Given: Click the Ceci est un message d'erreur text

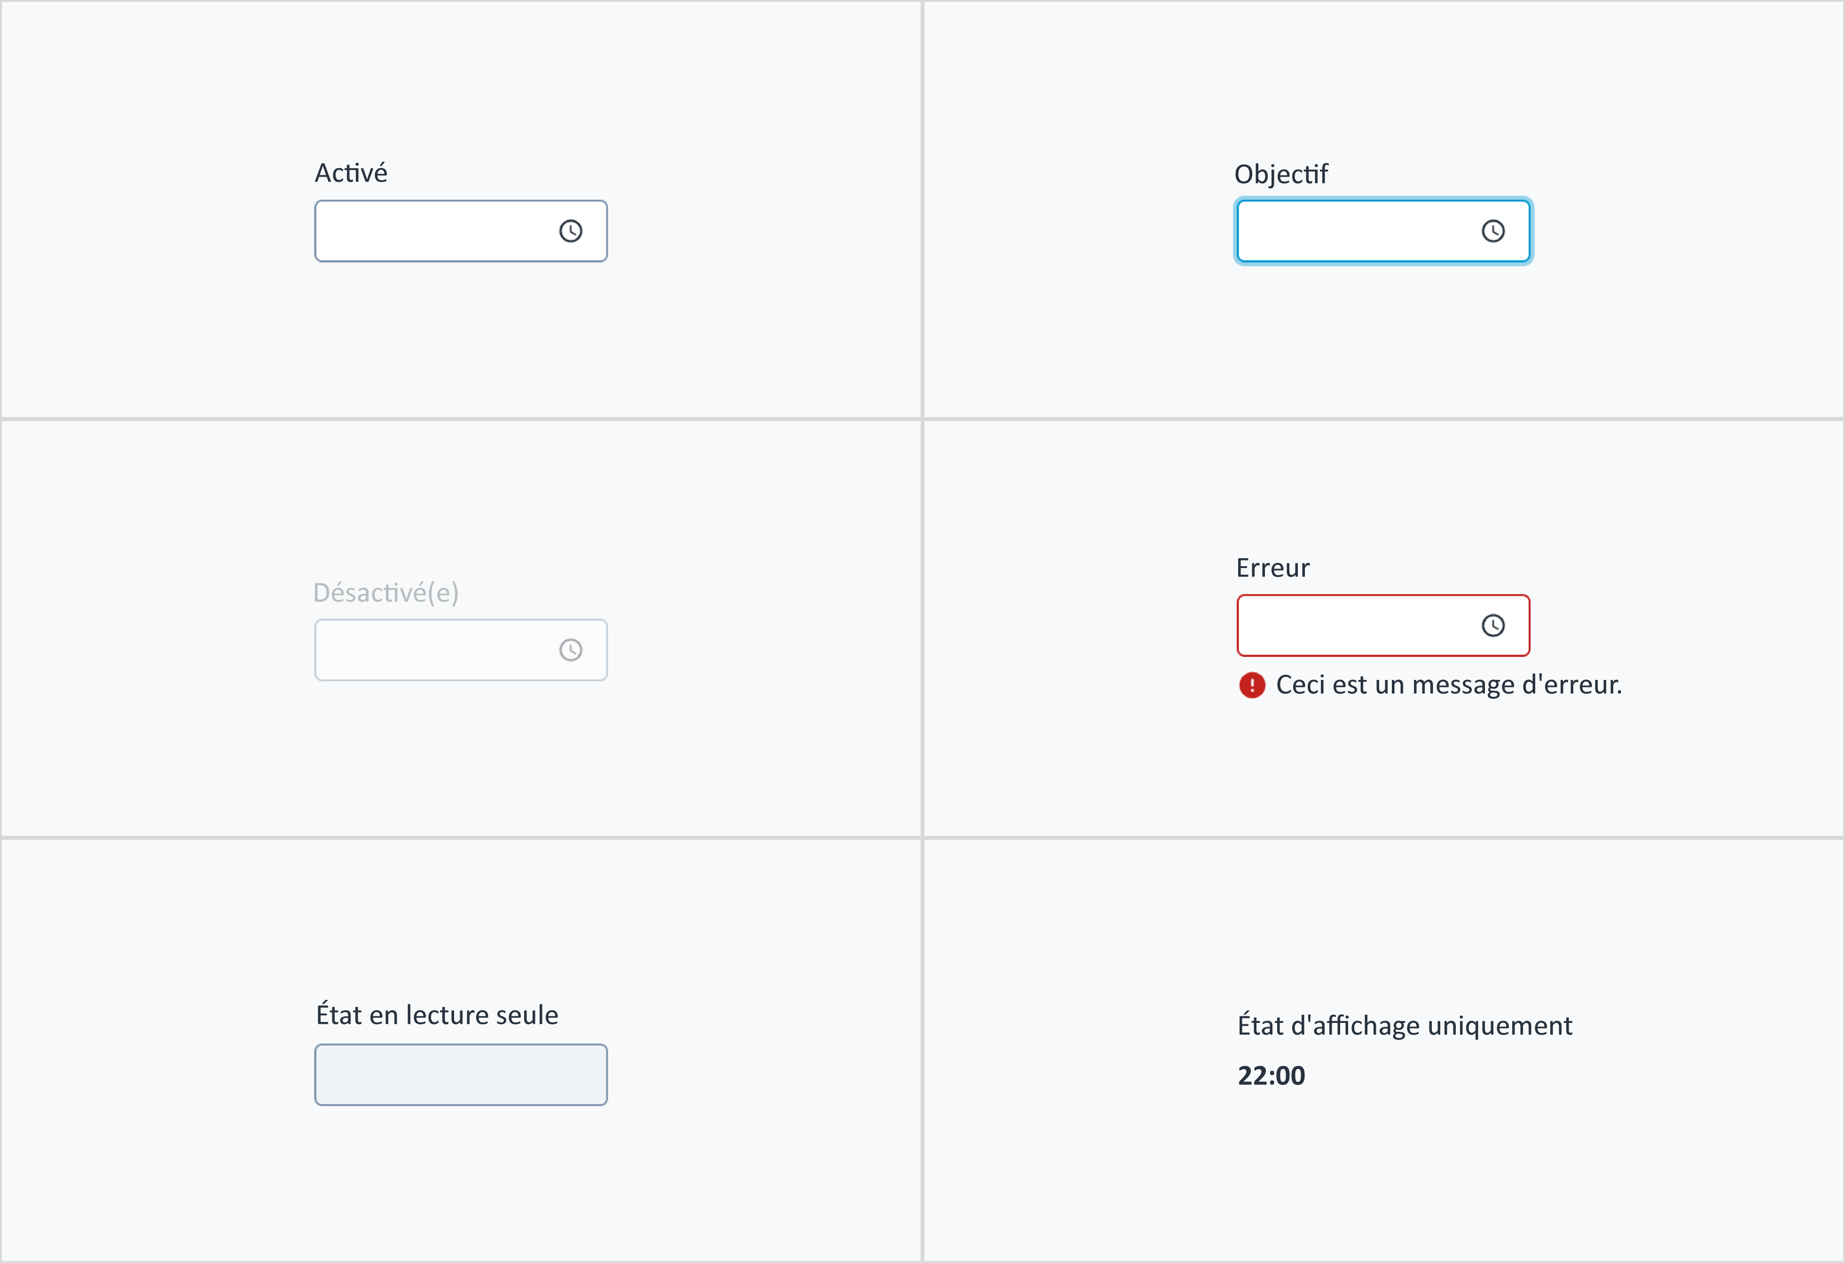Looking at the screenshot, I should coord(1449,685).
